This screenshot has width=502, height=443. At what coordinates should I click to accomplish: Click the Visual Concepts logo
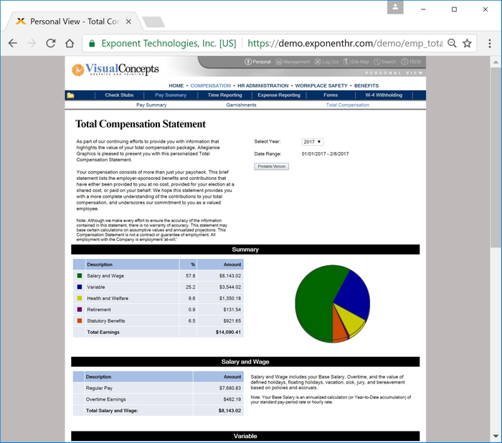pos(115,69)
